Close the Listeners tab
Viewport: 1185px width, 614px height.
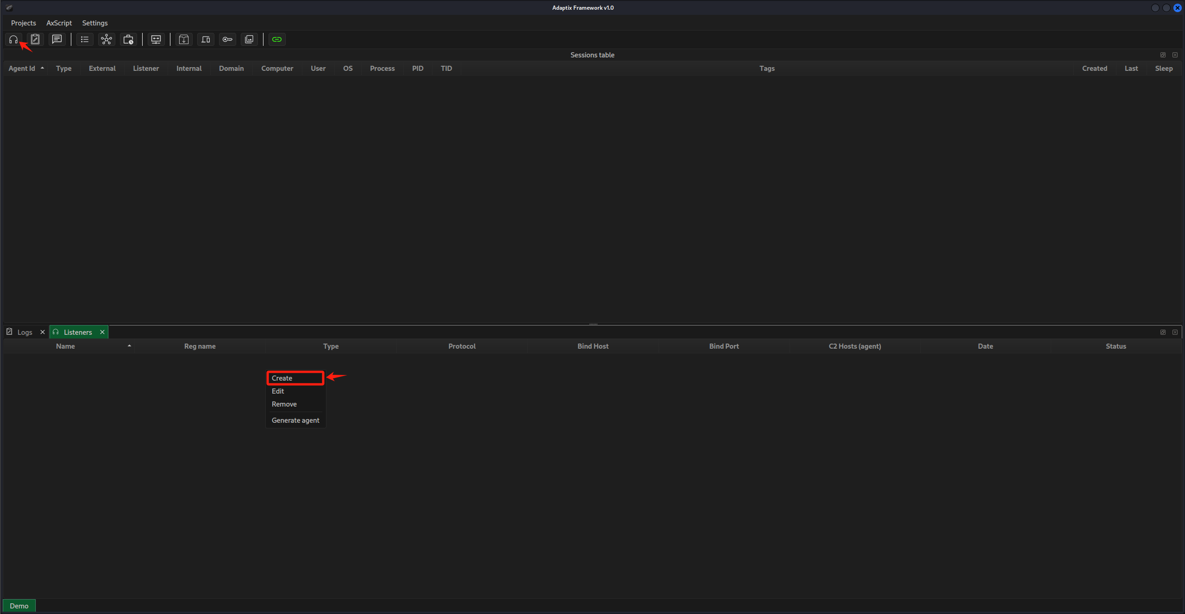coord(102,332)
